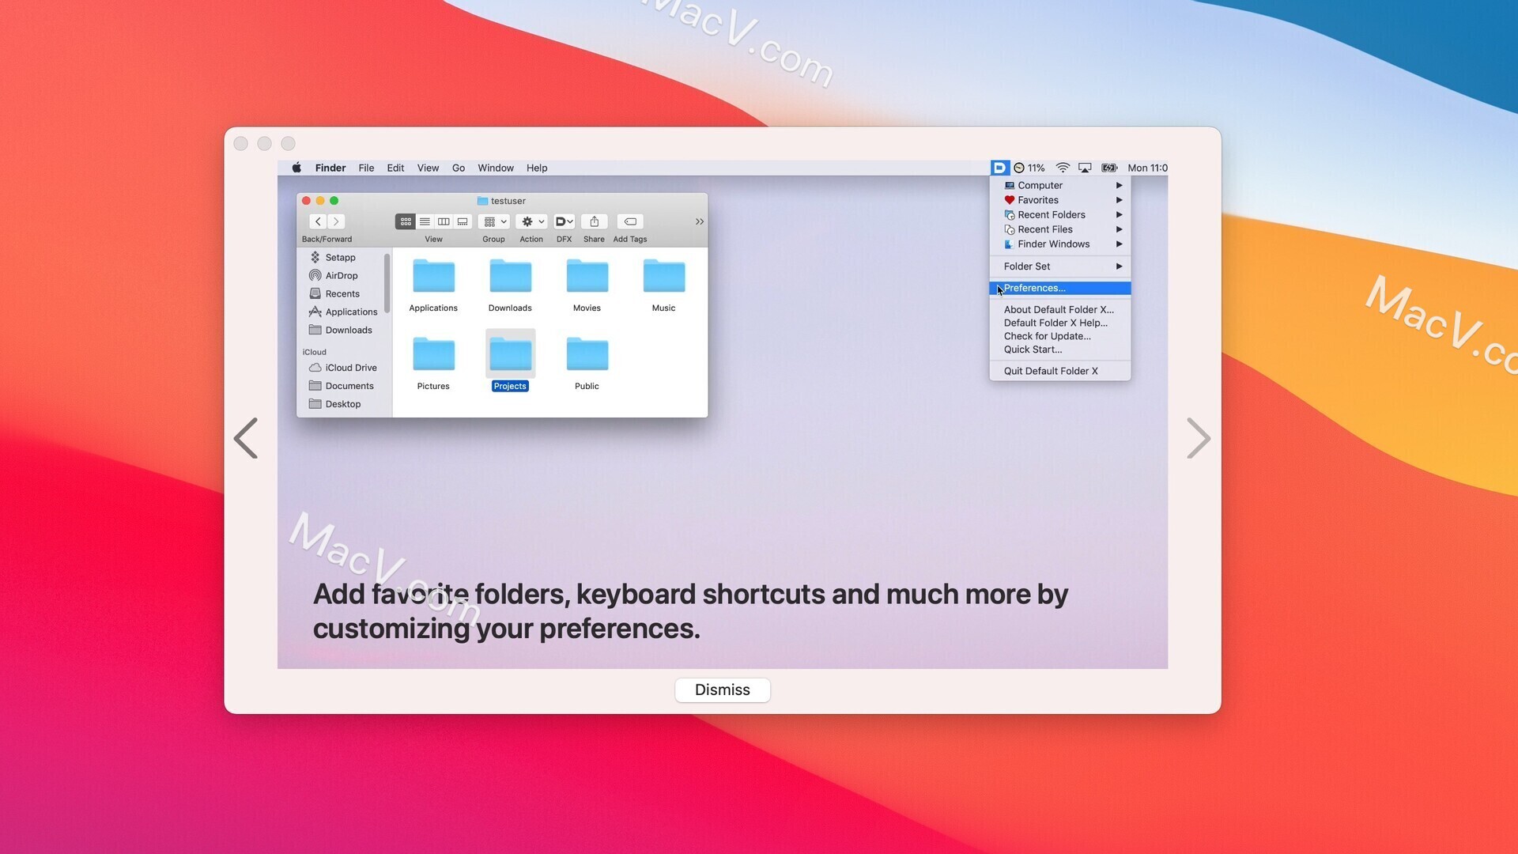Expand the Folder Set submenu
Screen dimensions: 1518x854
tap(1060, 266)
